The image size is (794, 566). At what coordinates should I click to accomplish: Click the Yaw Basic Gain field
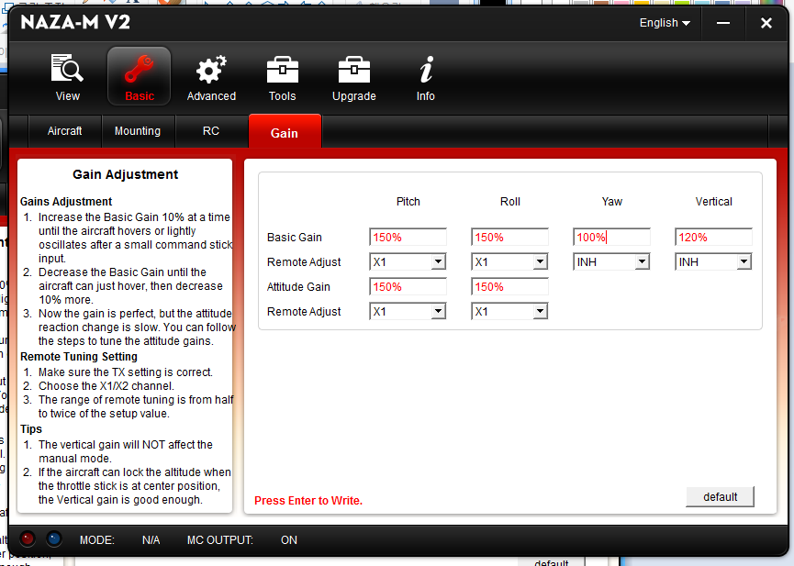point(611,237)
